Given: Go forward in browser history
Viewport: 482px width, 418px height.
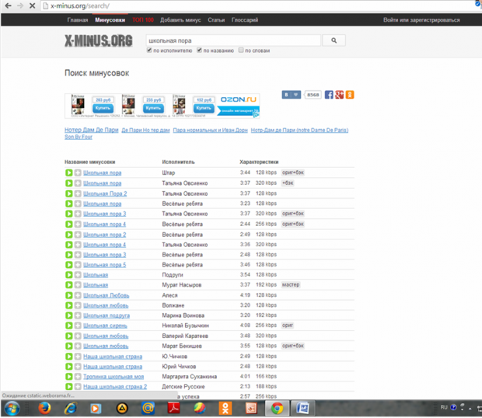Looking at the screenshot, I should tap(20, 5).
